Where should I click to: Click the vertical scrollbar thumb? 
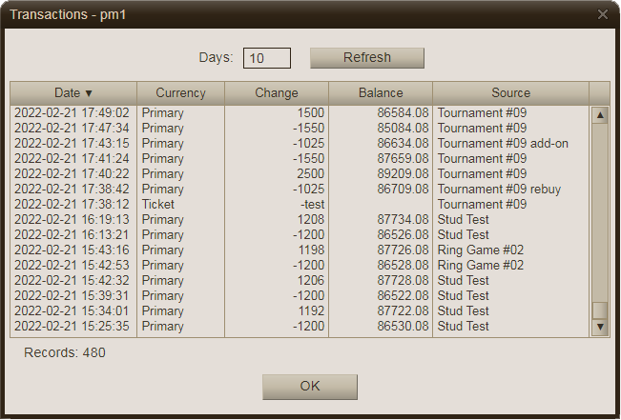coord(600,310)
